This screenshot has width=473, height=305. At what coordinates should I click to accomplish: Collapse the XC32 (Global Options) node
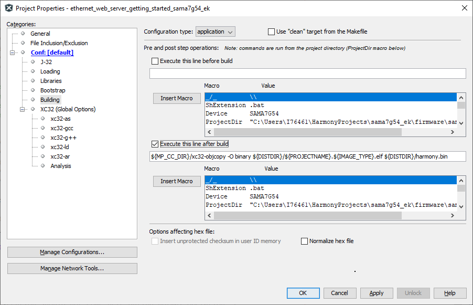(22, 109)
